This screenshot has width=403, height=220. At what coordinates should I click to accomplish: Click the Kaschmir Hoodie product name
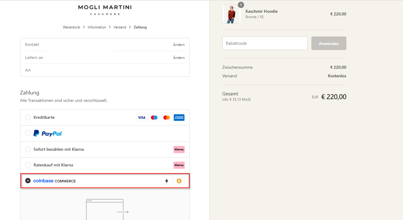click(262, 11)
